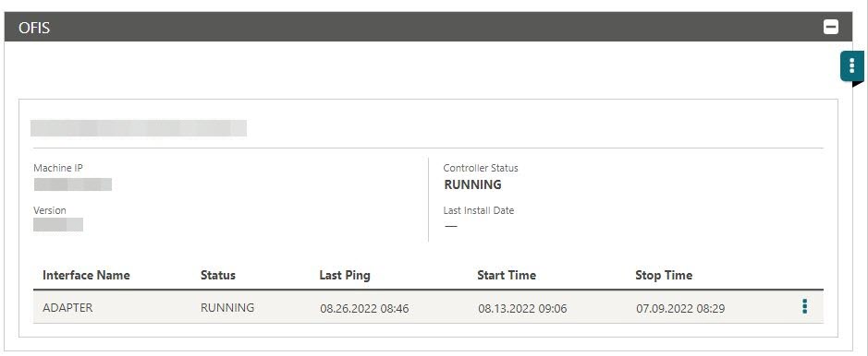Click the Controller Status RUNNING value
Screen dimensions: 868x356
tap(472, 184)
